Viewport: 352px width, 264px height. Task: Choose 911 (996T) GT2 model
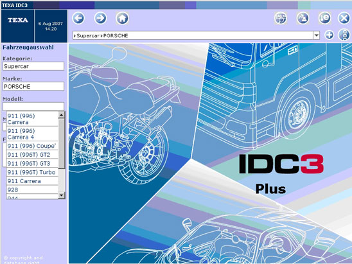pos(32,154)
